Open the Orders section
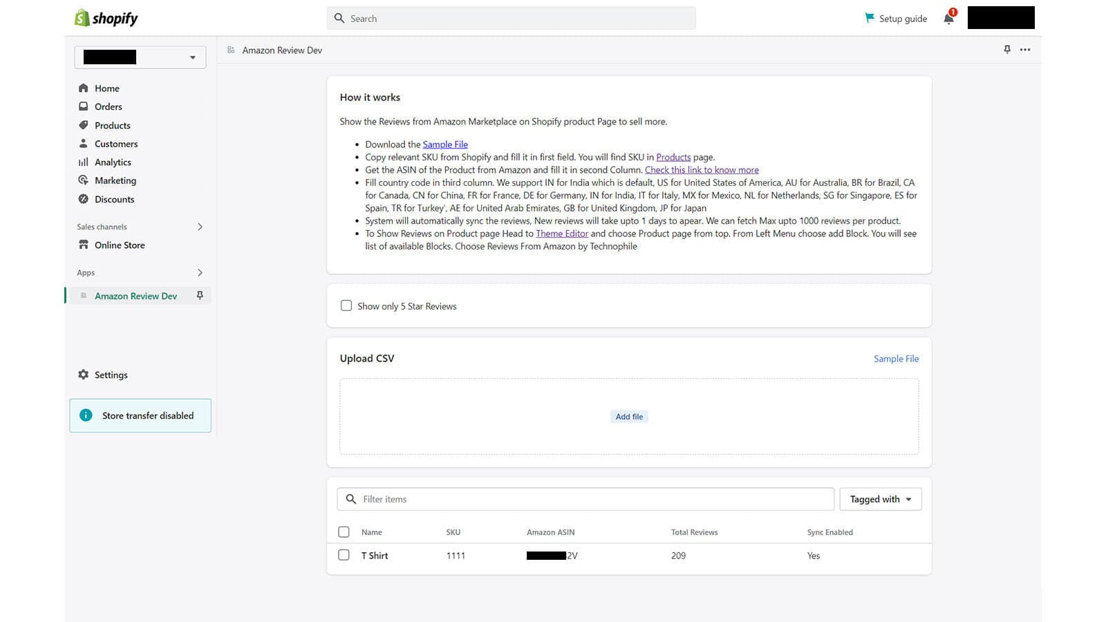 (x=109, y=106)
